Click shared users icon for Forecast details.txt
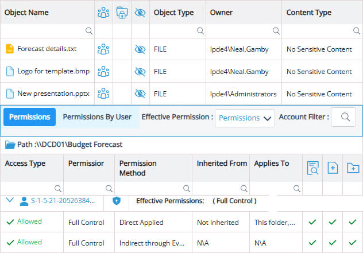 (103, 49)
